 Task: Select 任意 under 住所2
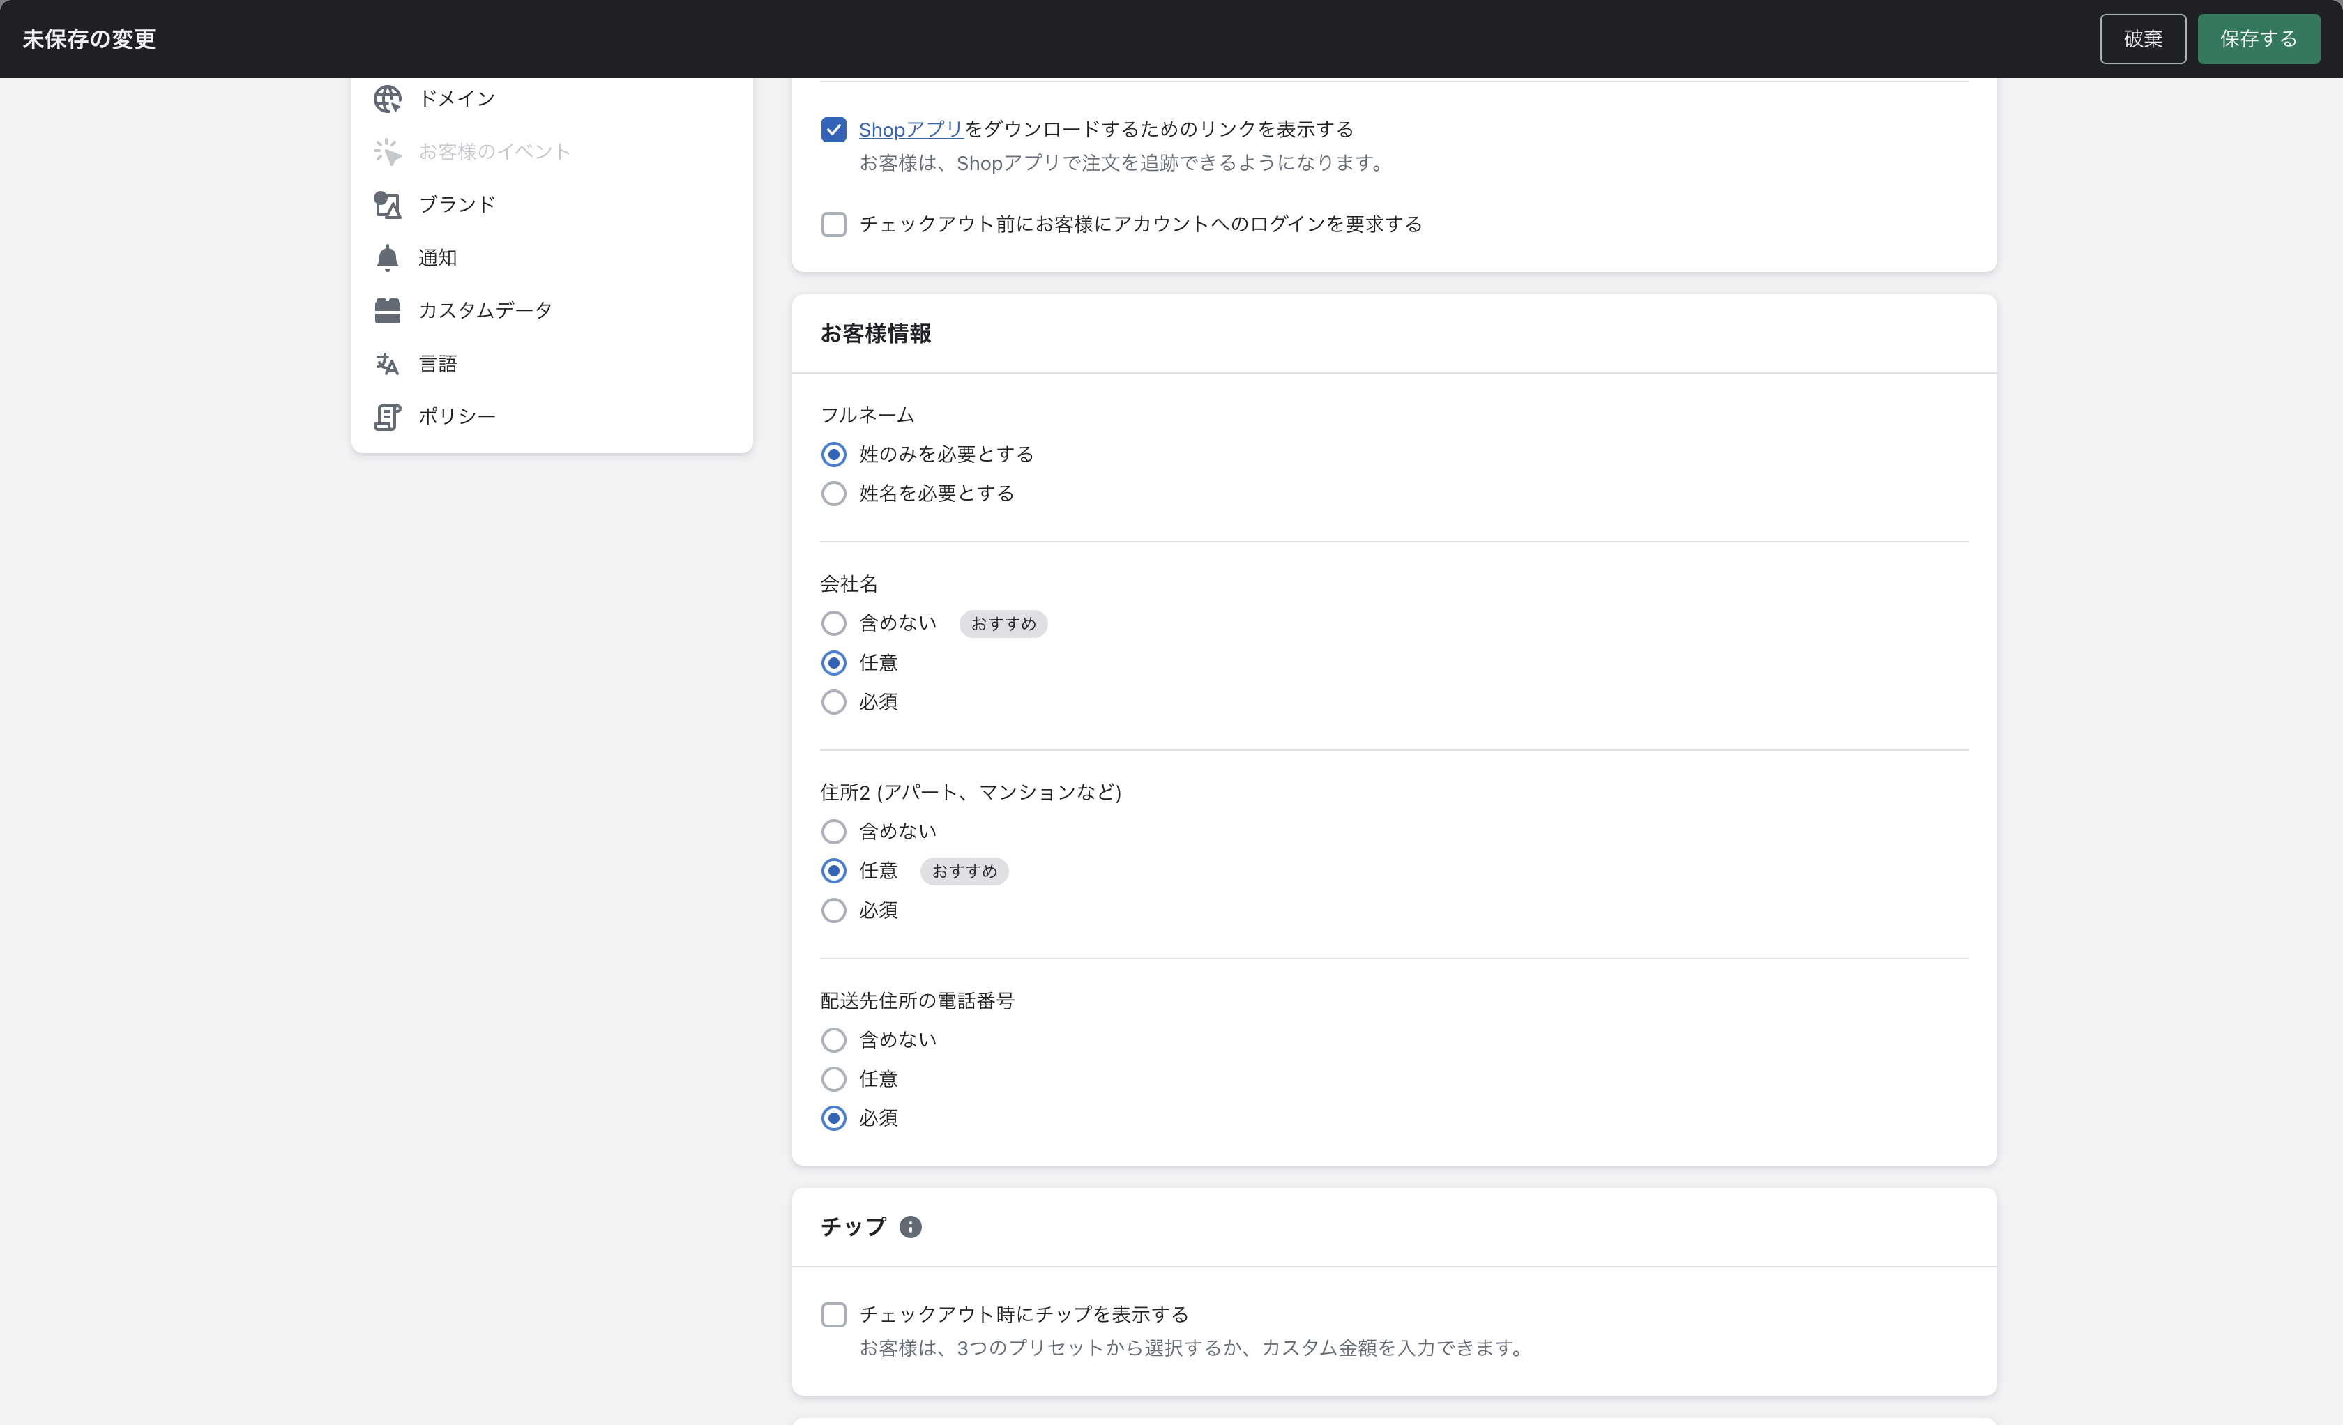[834, 871]
